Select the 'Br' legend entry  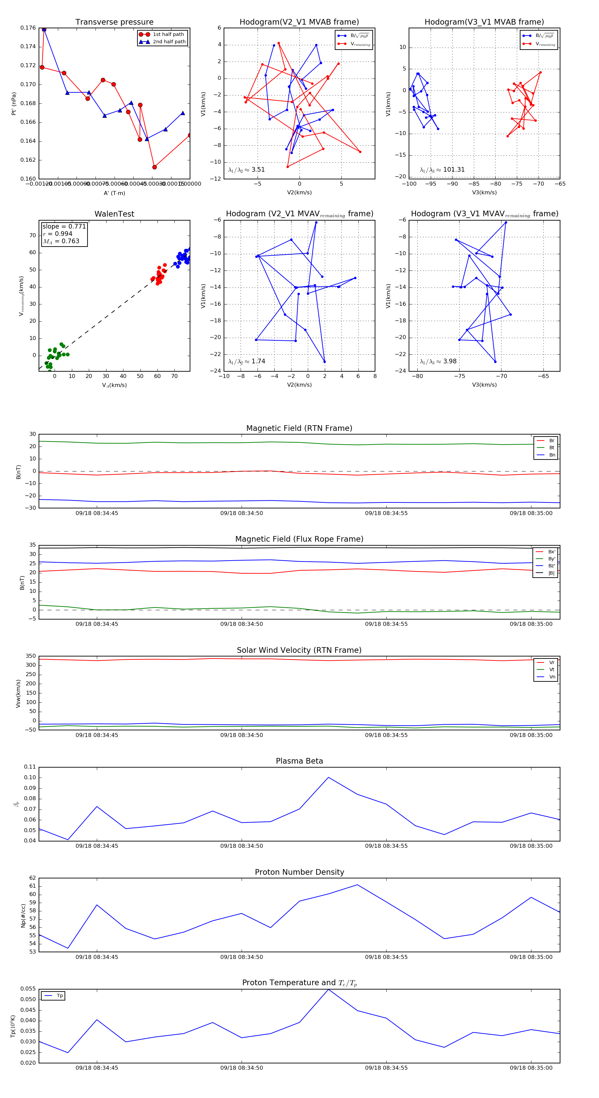[546, 441]
